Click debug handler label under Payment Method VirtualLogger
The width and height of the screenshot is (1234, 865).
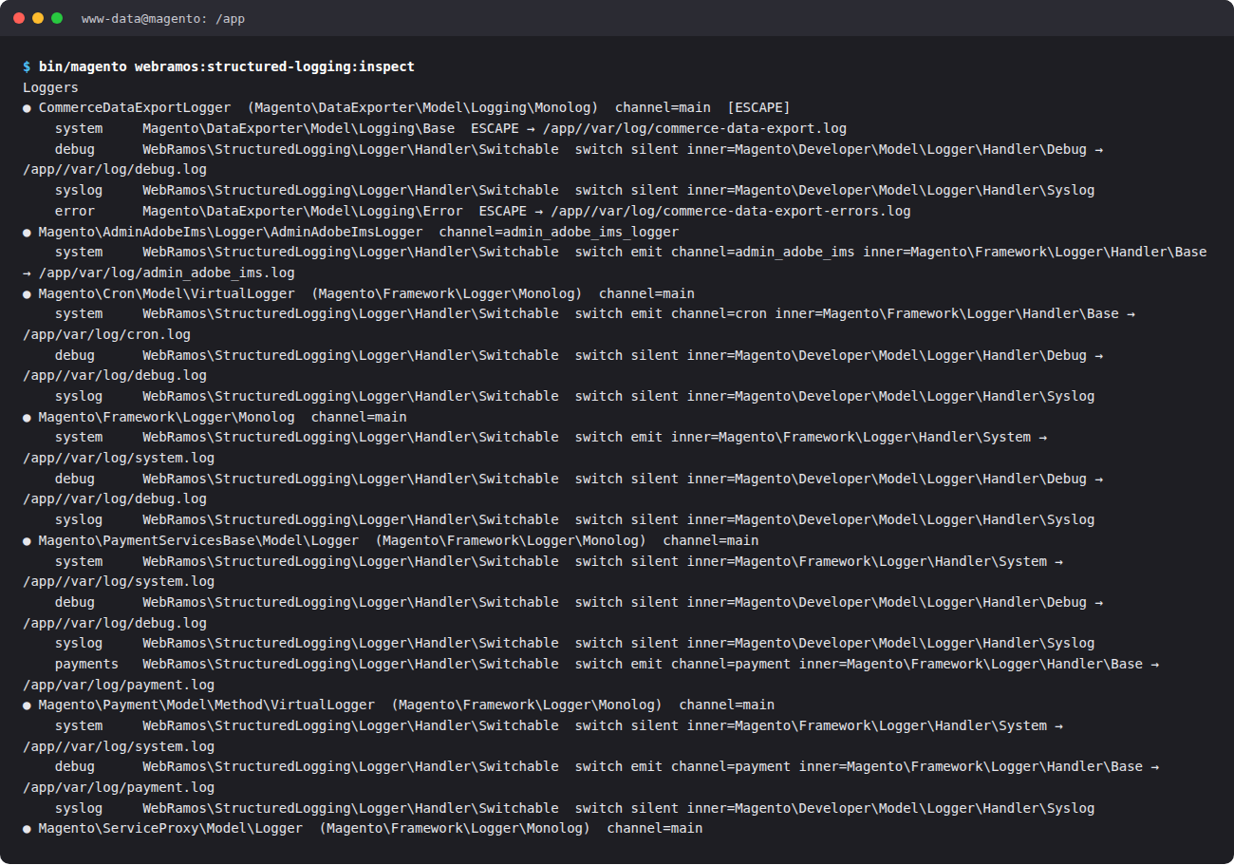coord(75,766)
